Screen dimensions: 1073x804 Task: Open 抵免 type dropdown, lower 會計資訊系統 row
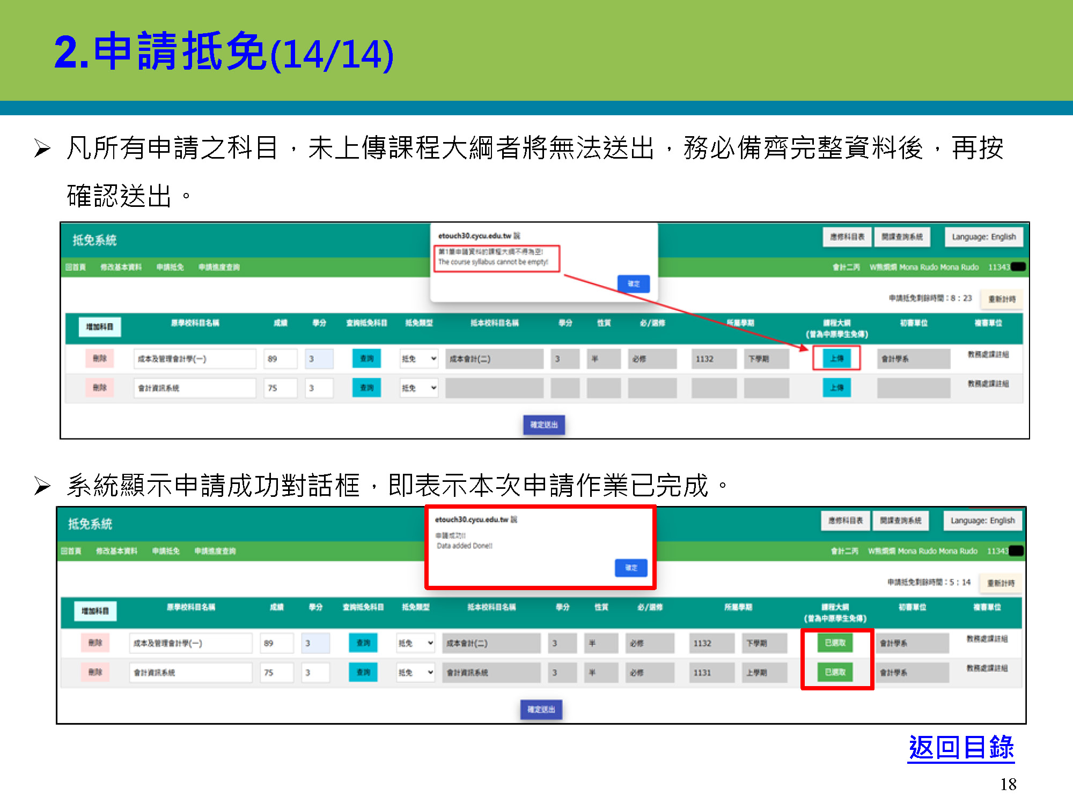tap(416, 672)
